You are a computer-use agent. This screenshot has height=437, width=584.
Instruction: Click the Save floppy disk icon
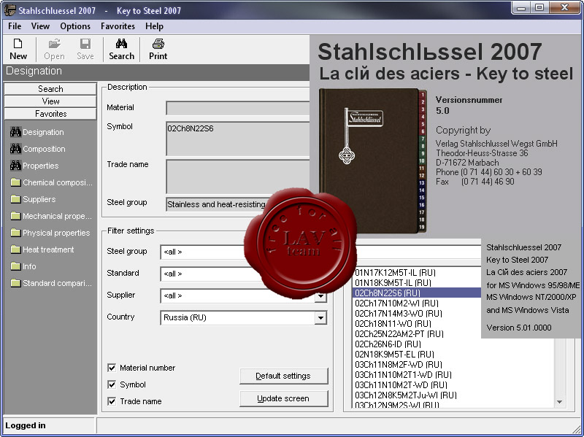click(x=85, y=44)
